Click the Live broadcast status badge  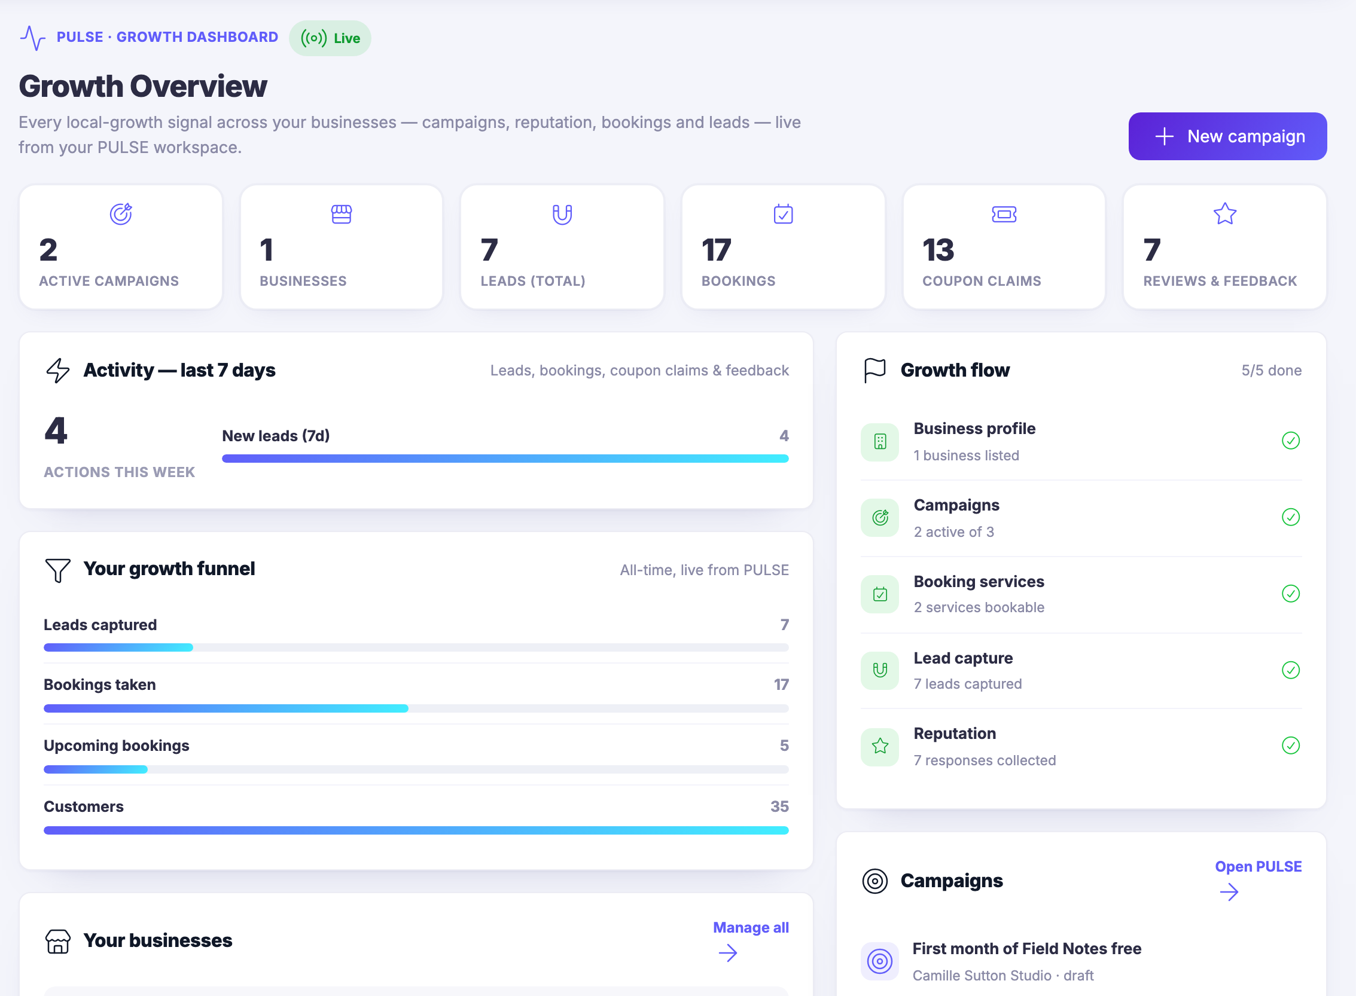pos(330,38)
